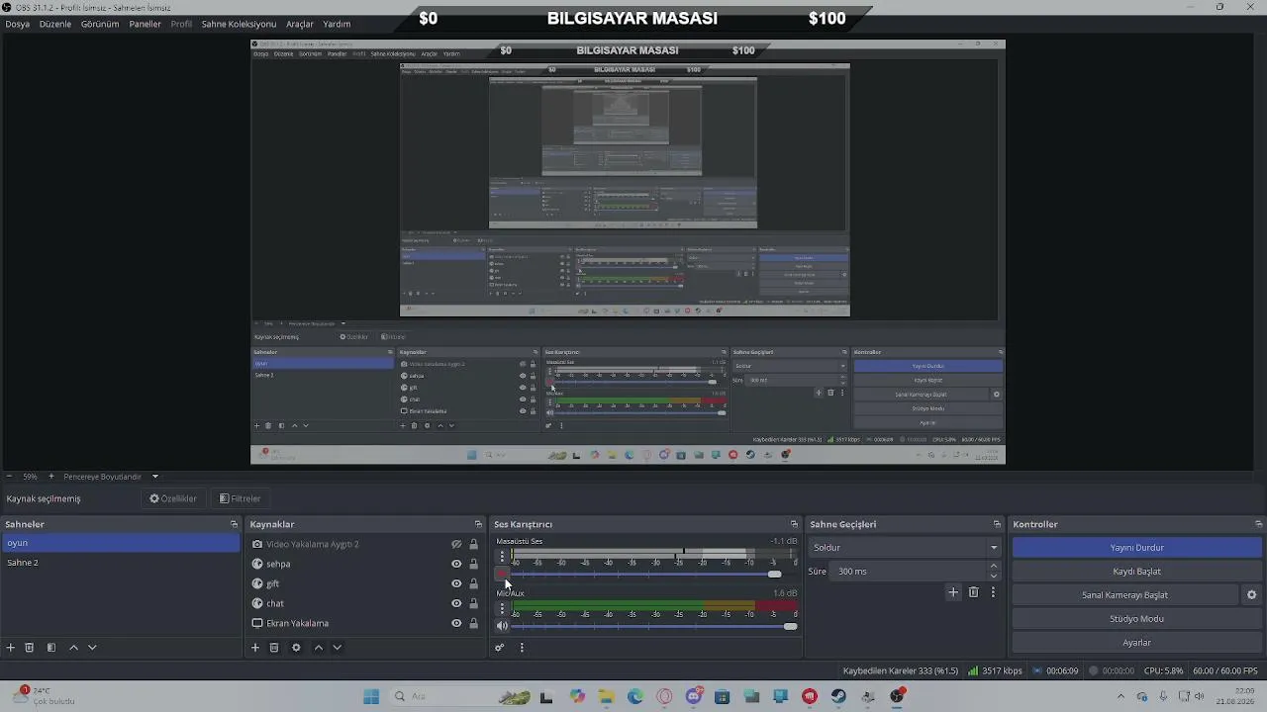Move selected source up in Kaynaklar
Viewport: 1267px width, 712px height.
tap(318, 648)
